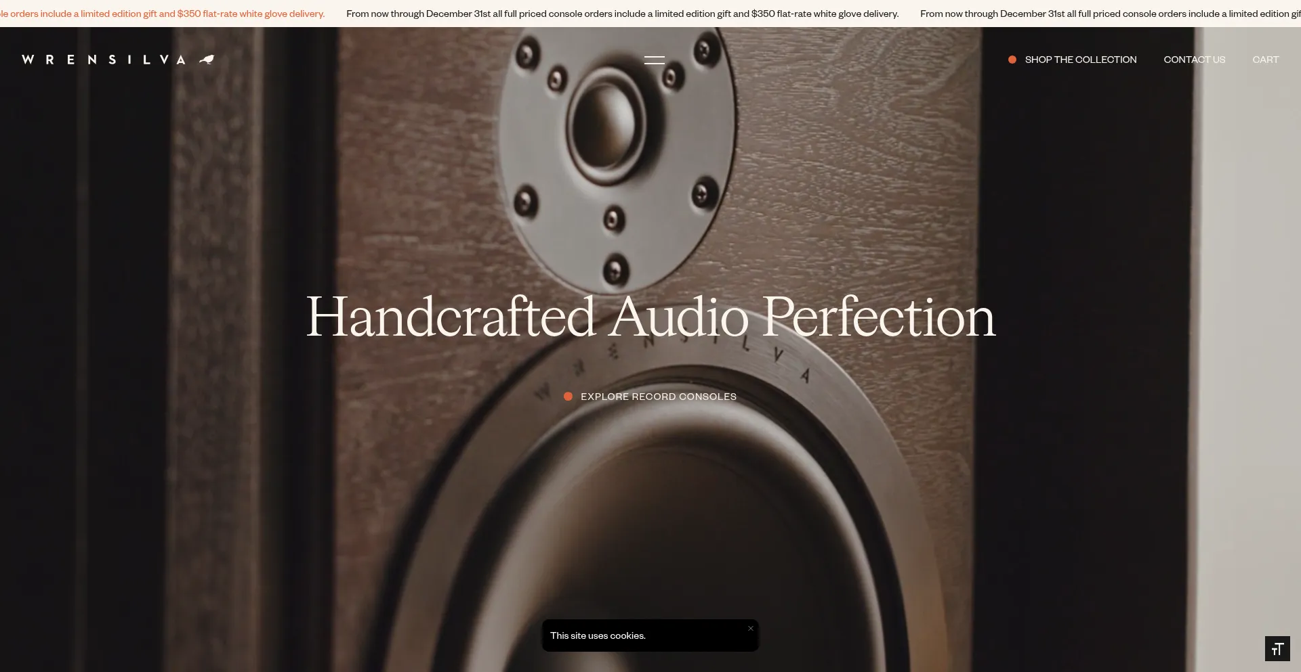Click the bird emblem beside Wrensilva logo

[x=207, y=60]
